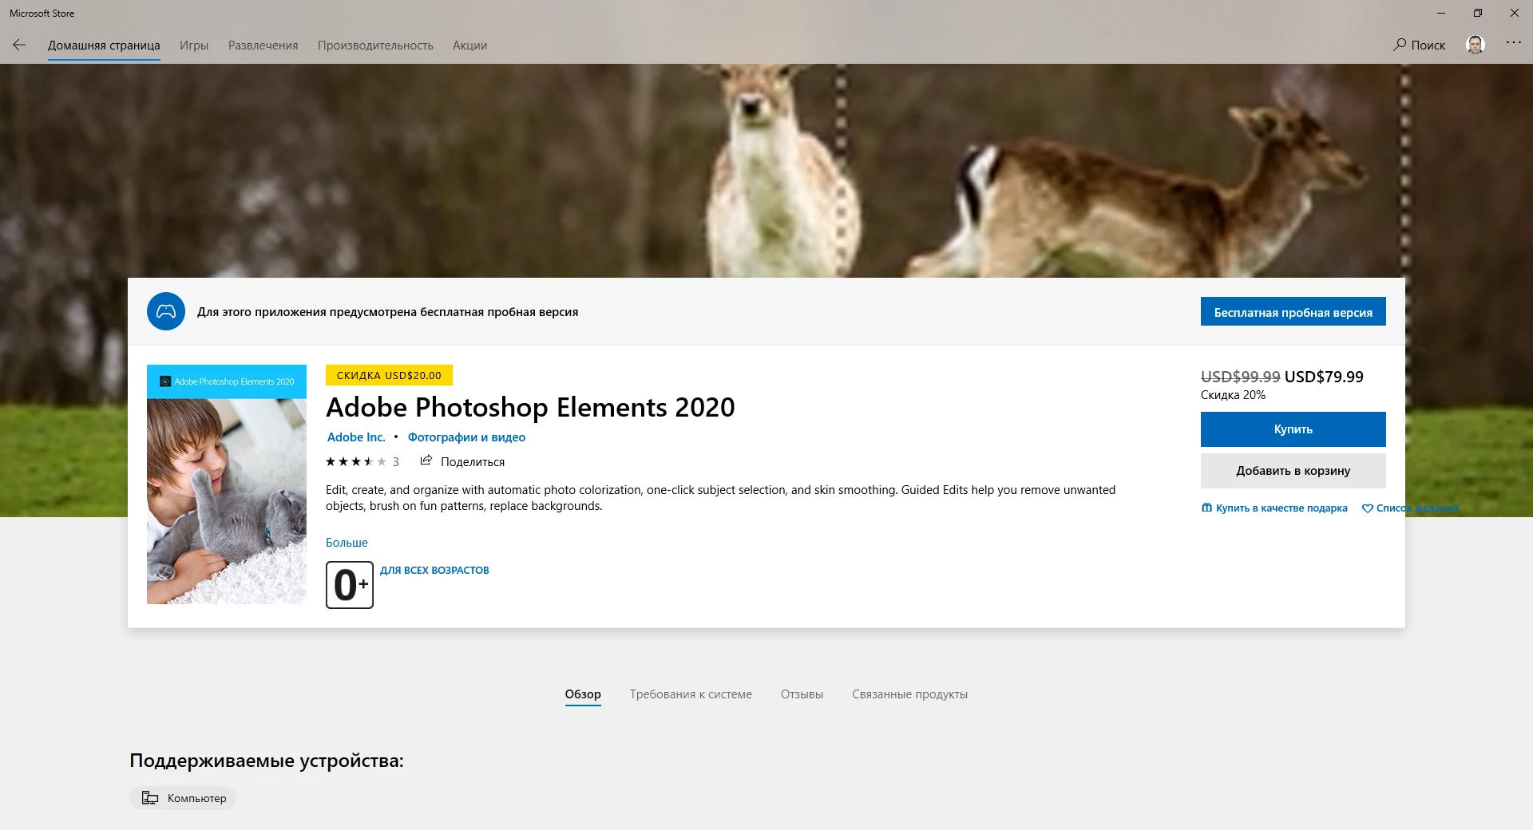Select the Требования к системе tab
The height and width of the screenshot is (830, 1533).
(691, 694)
